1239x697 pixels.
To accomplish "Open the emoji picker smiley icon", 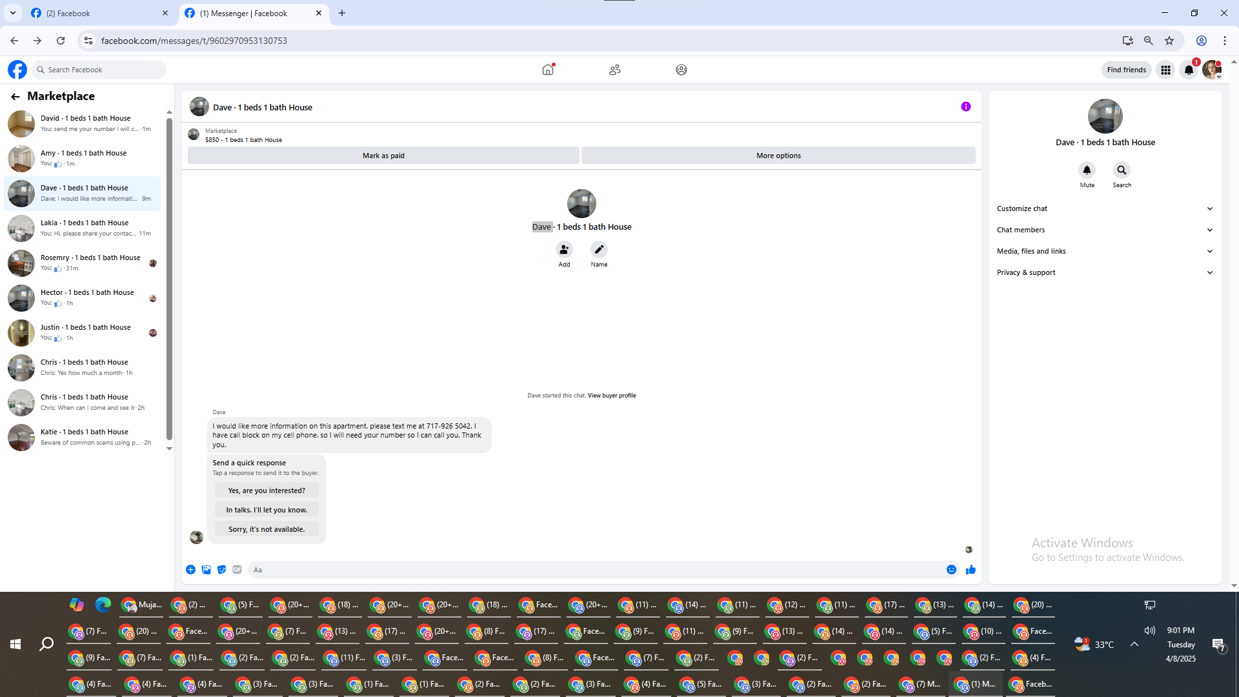I will pyautogui.click(x=951, y=569).
